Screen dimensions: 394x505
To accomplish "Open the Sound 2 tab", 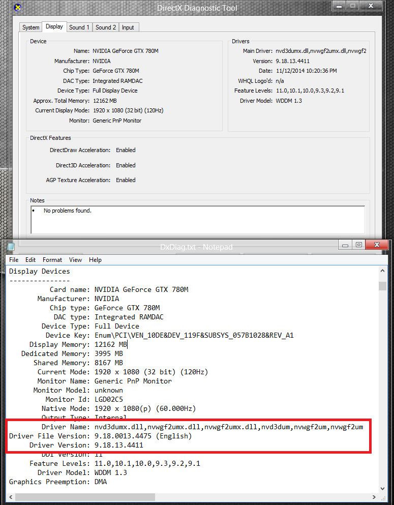I will click(106, 27).
